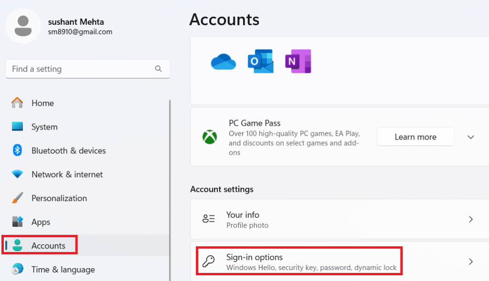Click the System monitor icon

point(18,126)
